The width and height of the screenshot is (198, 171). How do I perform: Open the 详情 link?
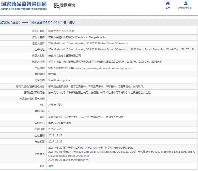tap(51, 166)
